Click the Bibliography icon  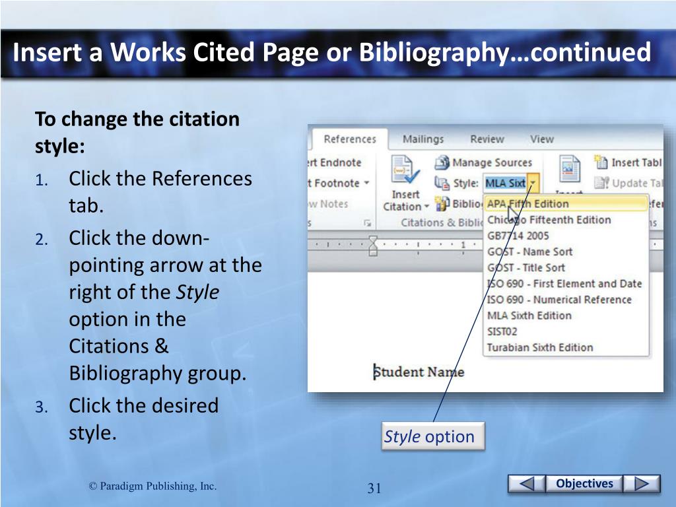pyautogui.click(x=442, y=203)
